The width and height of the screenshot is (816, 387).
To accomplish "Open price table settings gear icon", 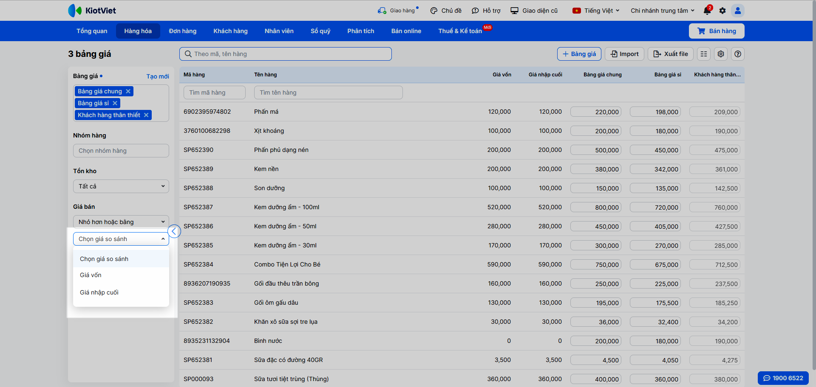I will tap(721, 54).
